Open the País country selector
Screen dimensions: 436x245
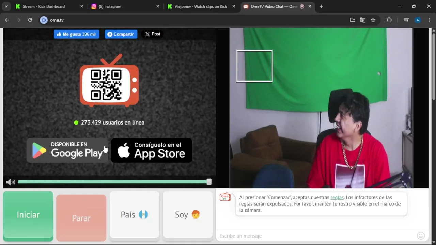tap(134, 215)
